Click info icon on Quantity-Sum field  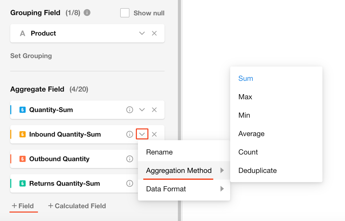click(130, 110)
